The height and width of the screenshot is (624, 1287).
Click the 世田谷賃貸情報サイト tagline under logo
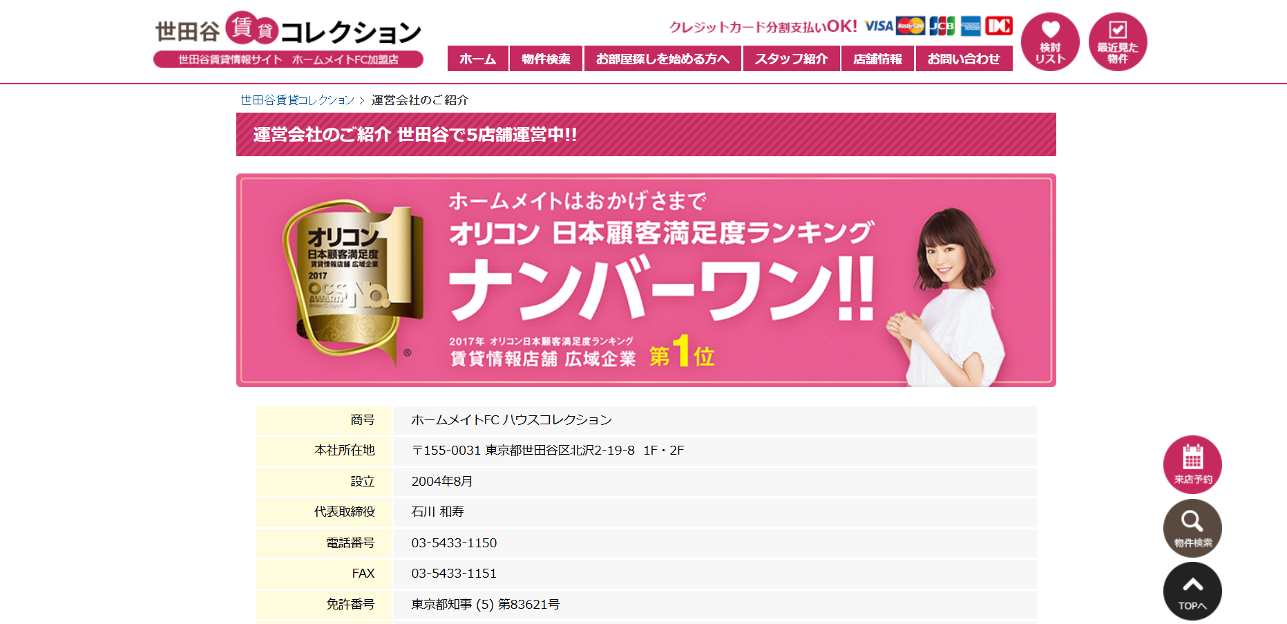point(288,59)
